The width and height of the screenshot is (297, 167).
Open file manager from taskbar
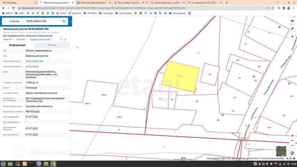46,164
